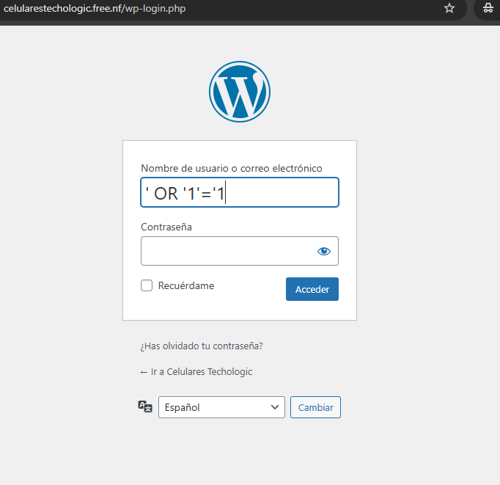The image size is (500, 485).
Task: Focus the username or email input field
Action: 240,192
